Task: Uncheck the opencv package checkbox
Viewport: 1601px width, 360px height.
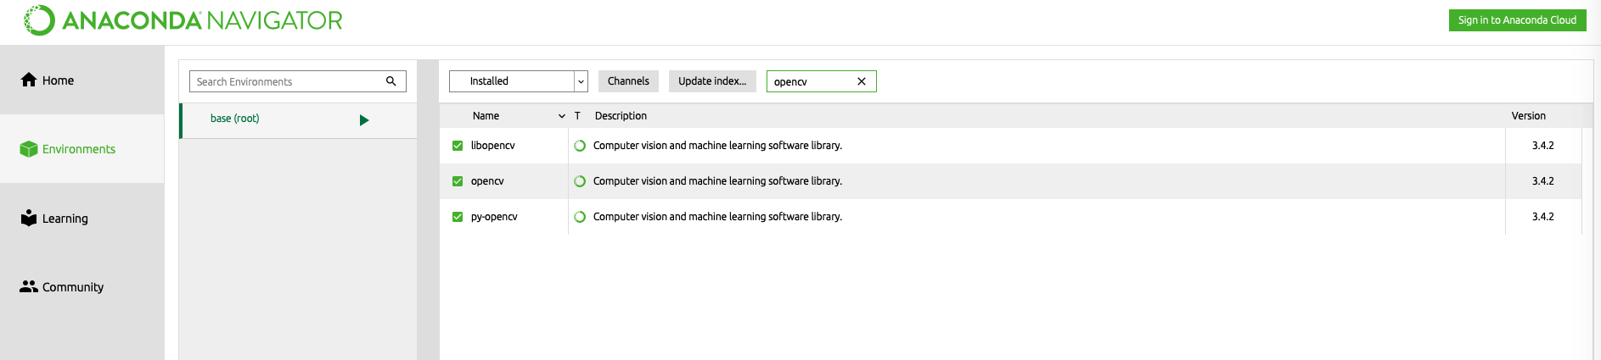Action: click(x=458, y=181)
